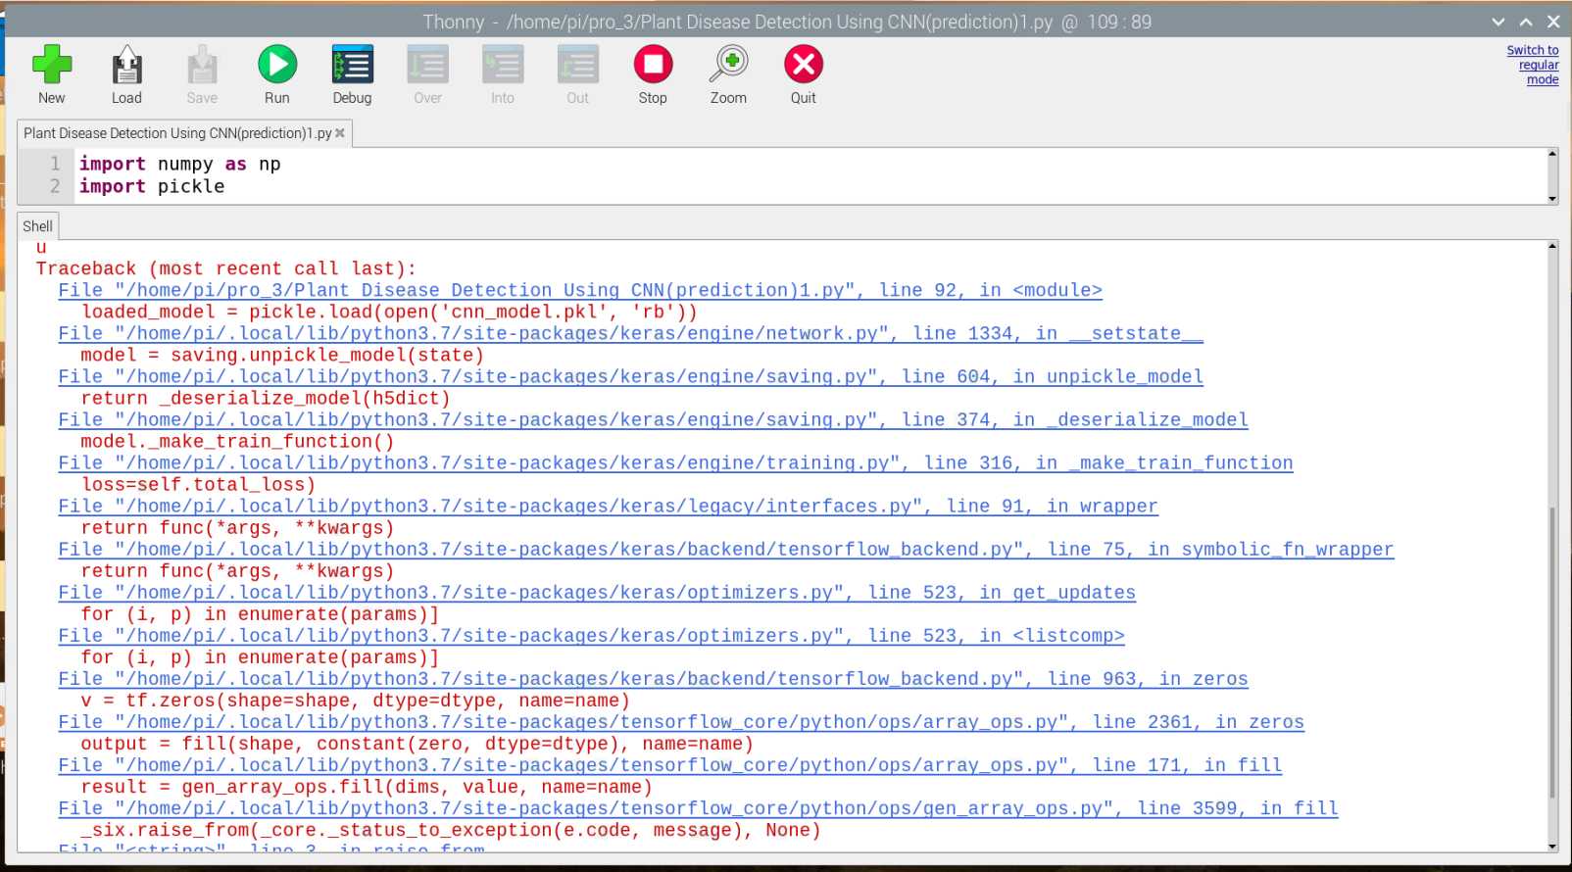Viewport: 1572px width, 872px height.
Task: Click the New file icon
Action: (51, 74)
